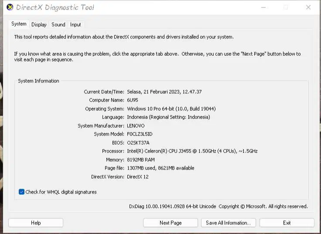Click the 'System Manufacturer:' label

pyautogui.click(x=101, y=126)
